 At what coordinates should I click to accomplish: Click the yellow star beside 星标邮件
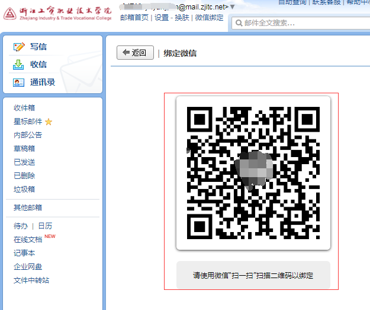[49, 122]
